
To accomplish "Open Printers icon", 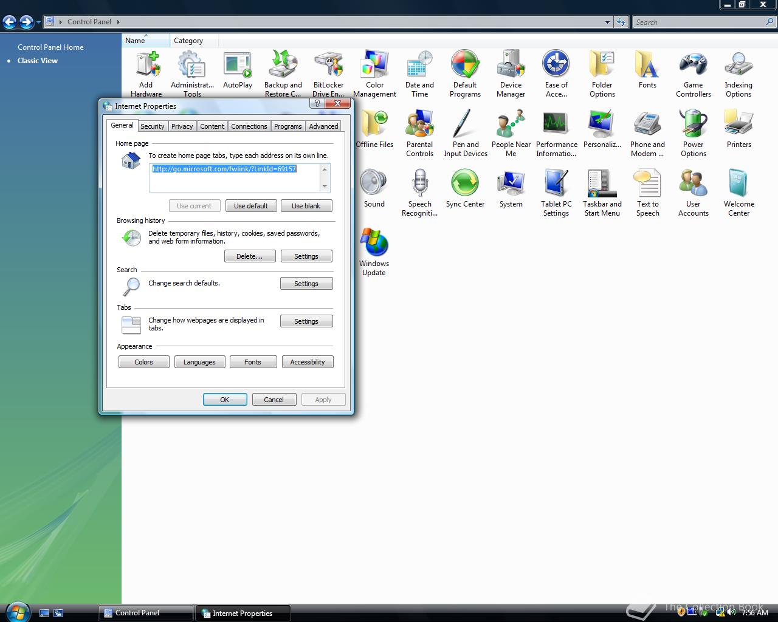I will (x=738, y=129).
